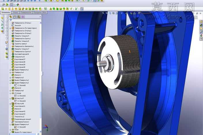Collapse the Вырез-Повернуть3 node
Viewport: 203px width, 135px height.
pyautogui.click(x=10, y=83)
